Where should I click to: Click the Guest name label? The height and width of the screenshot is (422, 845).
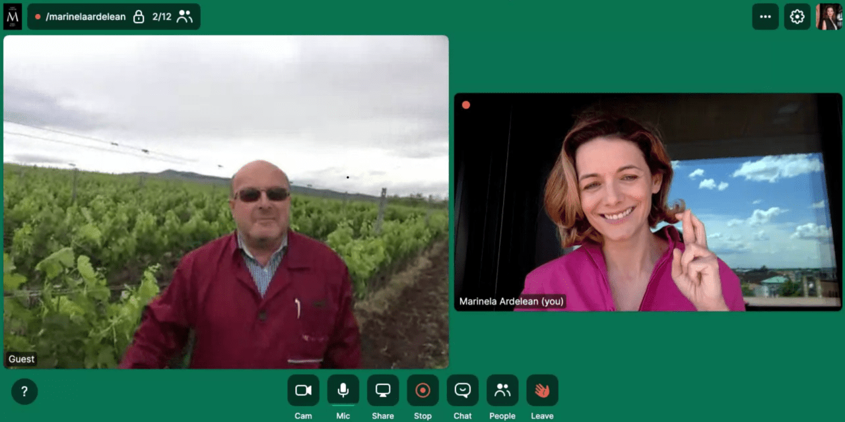point(22,359)
